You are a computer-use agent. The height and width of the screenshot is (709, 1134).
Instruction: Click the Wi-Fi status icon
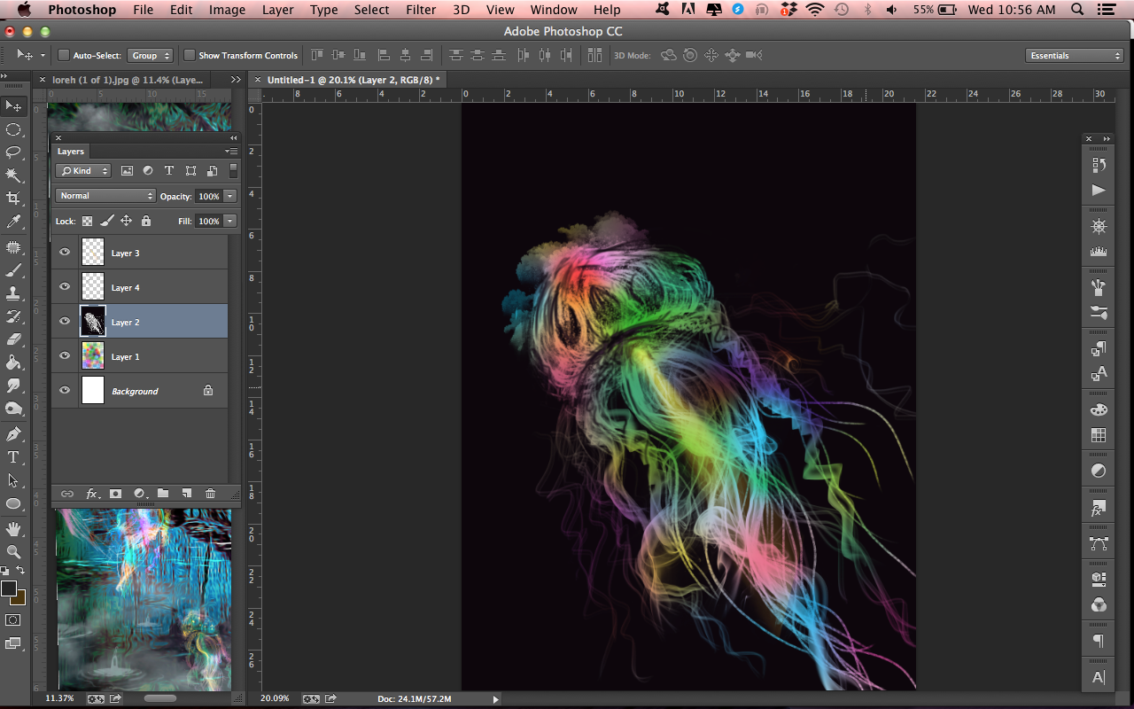815,10
